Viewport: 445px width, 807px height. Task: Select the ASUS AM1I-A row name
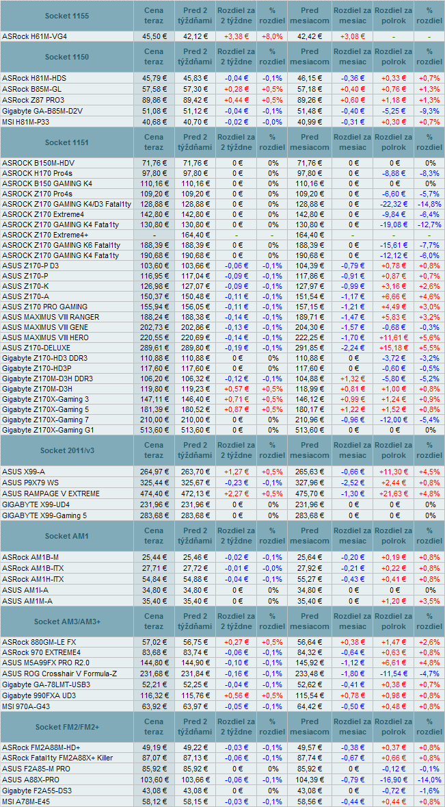pyautogui.click(x=25, y=590)
